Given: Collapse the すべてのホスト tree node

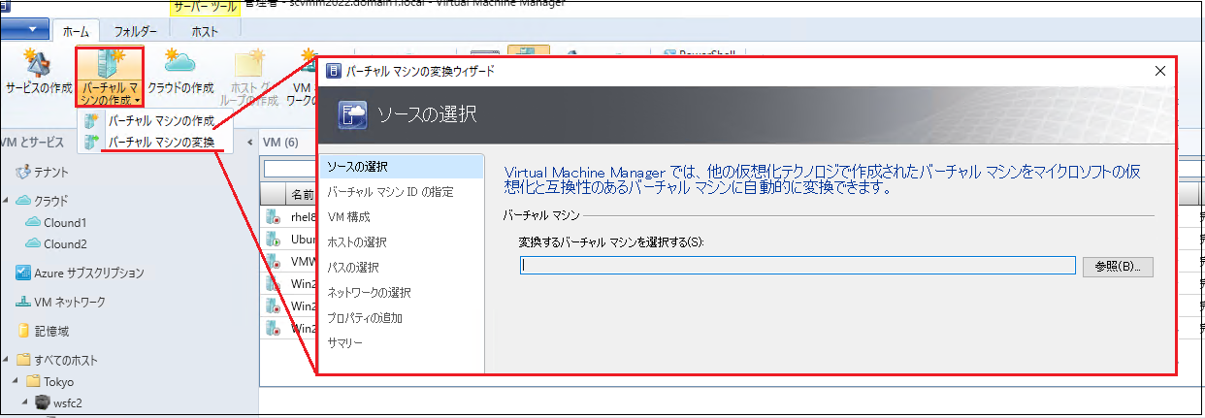Looking at the screenshot, I should click(7, 360).
